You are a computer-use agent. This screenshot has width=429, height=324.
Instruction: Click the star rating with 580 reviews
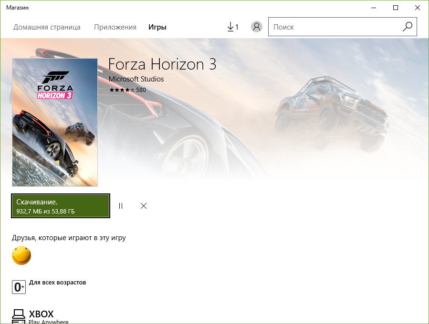[127, 90]
